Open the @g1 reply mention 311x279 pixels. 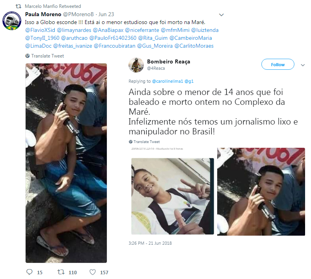coord(189,81)
